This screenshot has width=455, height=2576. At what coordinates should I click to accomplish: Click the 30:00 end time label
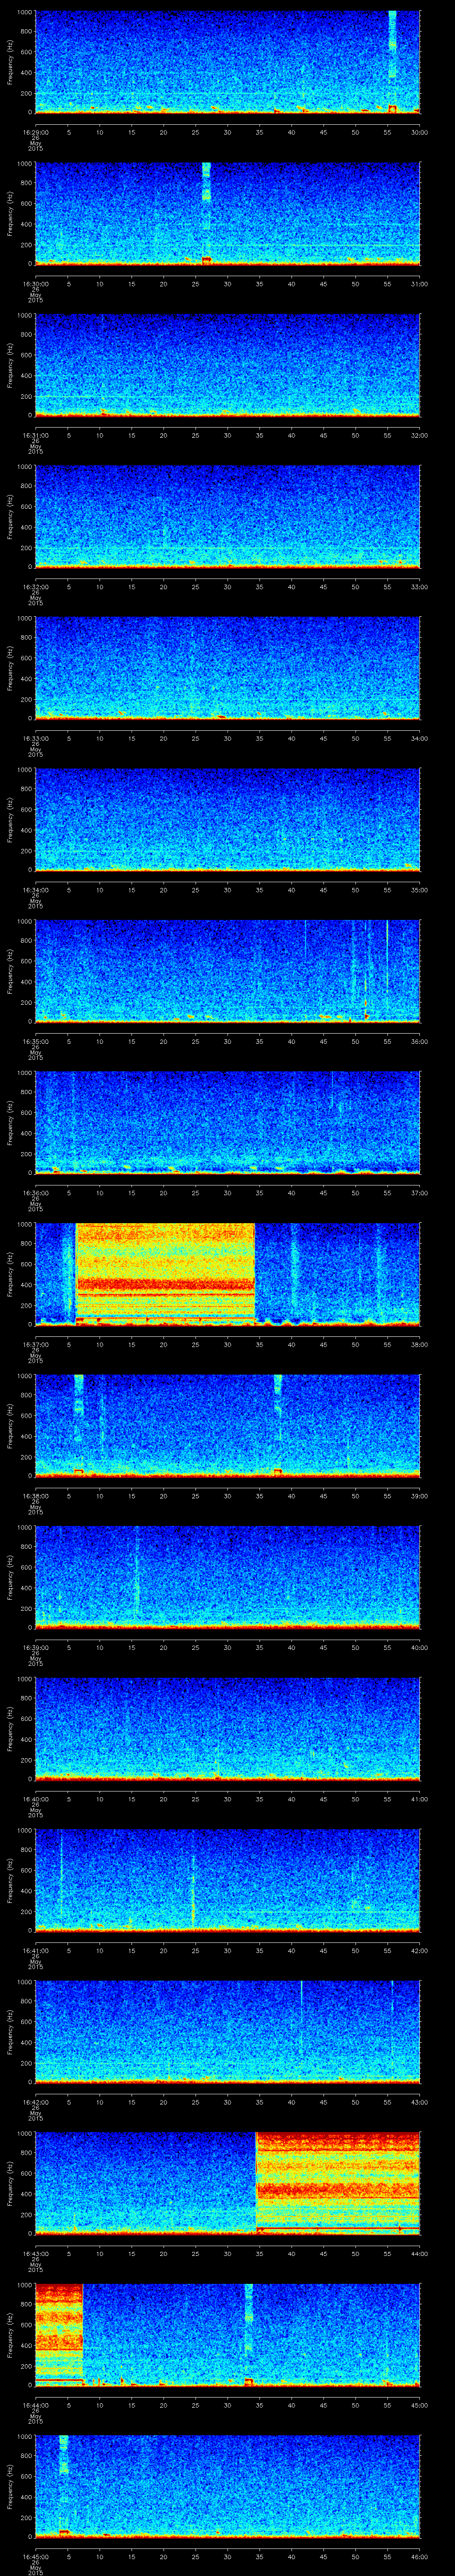point(419,132)
